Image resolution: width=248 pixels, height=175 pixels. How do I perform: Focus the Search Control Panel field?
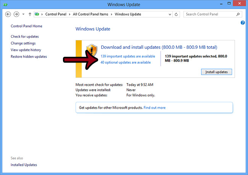point(213,14)
